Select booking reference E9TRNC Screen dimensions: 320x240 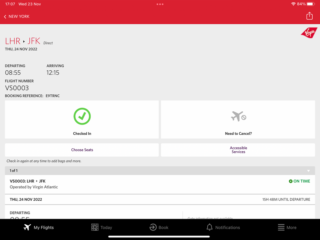click(53, 96)
